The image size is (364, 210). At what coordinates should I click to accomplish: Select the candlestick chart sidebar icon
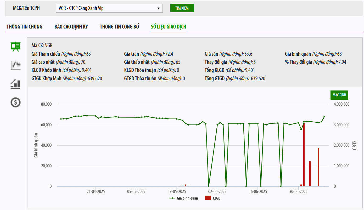click(15, 65)
